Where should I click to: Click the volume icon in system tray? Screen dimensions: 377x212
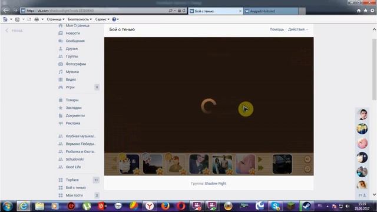[x=348, y=206]
